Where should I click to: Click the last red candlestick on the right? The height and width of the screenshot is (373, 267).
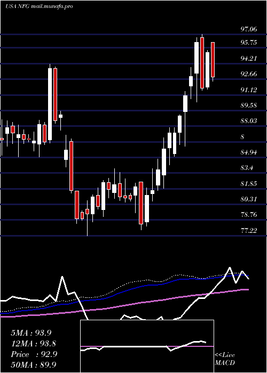tap(213, 60)
